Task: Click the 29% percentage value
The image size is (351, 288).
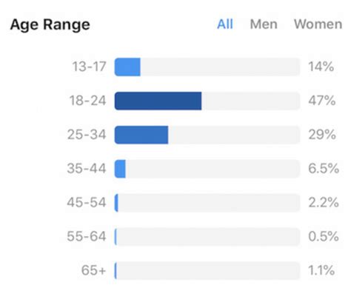Action: (322, 135)
